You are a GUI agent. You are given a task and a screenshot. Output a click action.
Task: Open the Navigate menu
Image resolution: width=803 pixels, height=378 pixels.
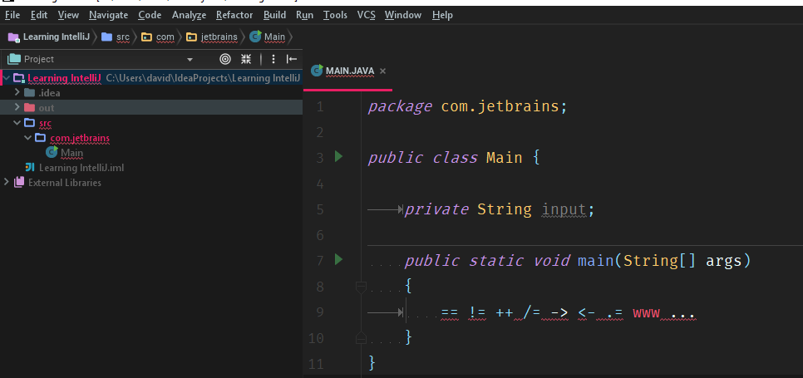coord(109,15)
